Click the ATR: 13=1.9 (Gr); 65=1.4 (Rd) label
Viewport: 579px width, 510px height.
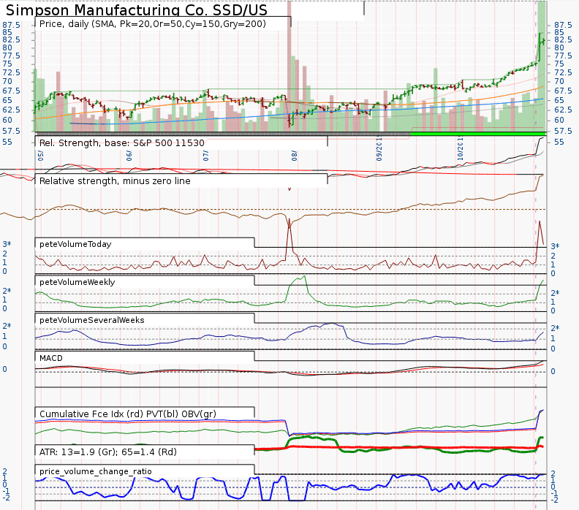(107, 452)
